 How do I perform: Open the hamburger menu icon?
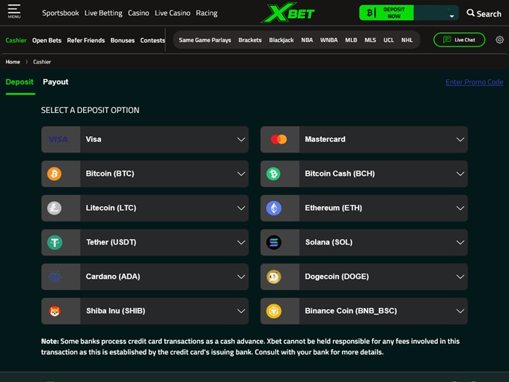(14, 11)
